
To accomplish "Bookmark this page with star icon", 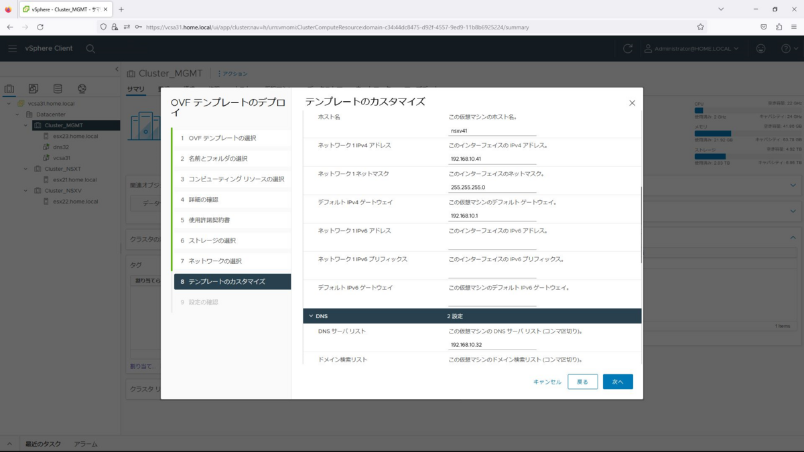I will tap(700, 27).
